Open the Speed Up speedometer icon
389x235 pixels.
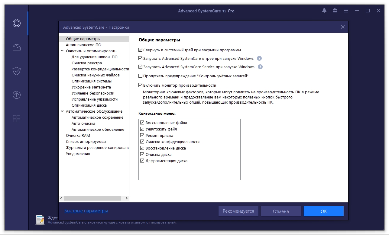click(17, 47)
